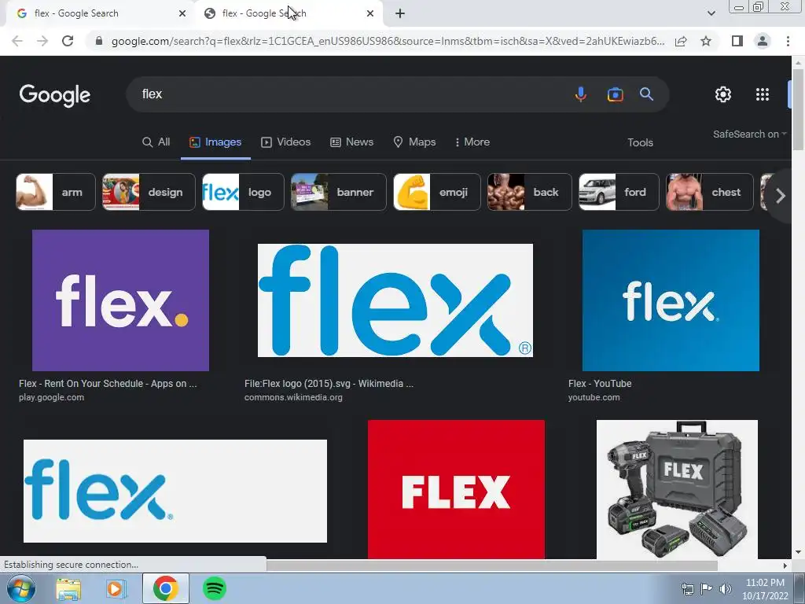Expand the SafeSearch on dropdown
The height and width of the screenshot is (604, 805).
(749, 134)
